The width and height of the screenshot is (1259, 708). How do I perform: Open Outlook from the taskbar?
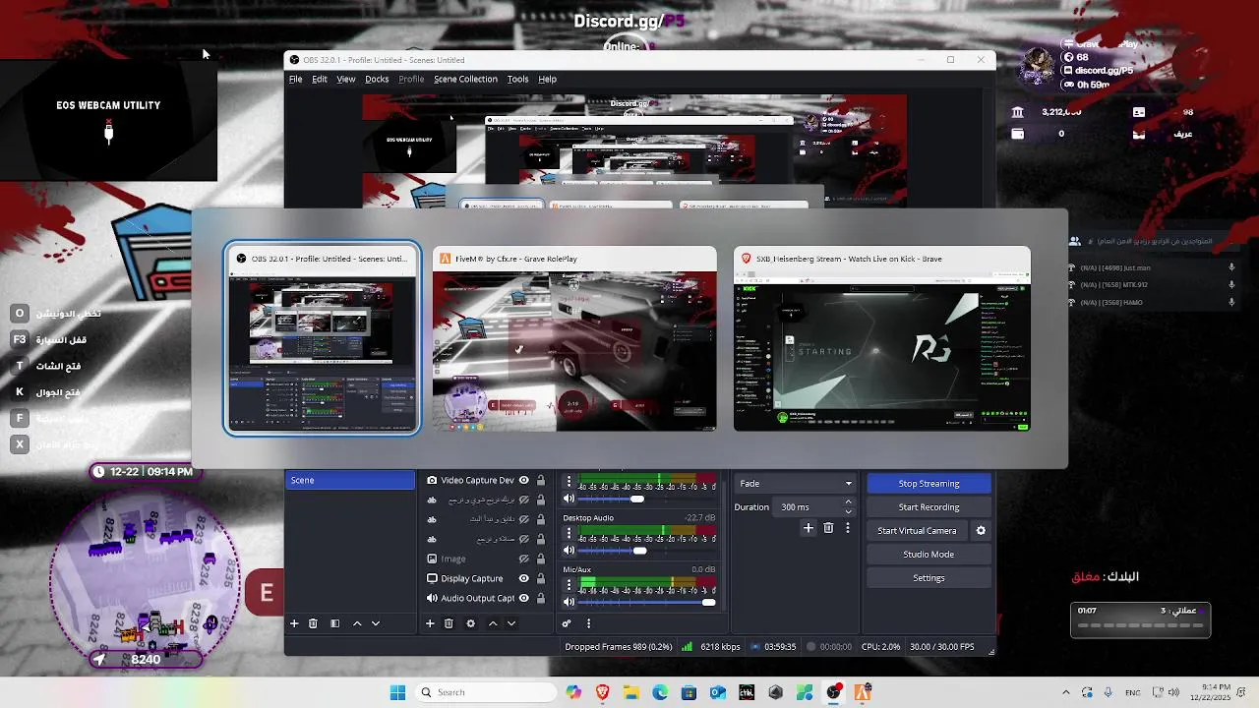tap(718, 692)
